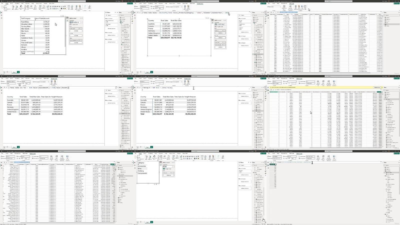Add a new page in the center screenshot

[151, 147]
